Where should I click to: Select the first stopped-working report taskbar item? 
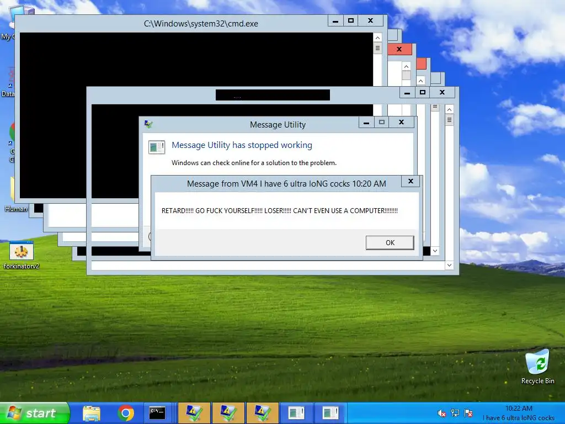pos(296,413)
